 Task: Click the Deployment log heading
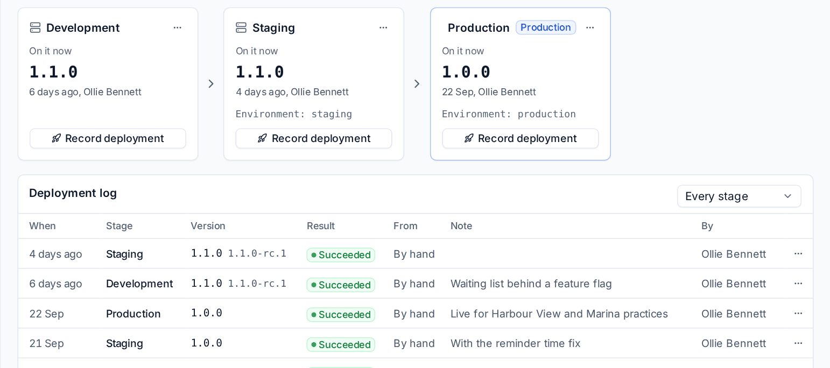click(73, 193)
